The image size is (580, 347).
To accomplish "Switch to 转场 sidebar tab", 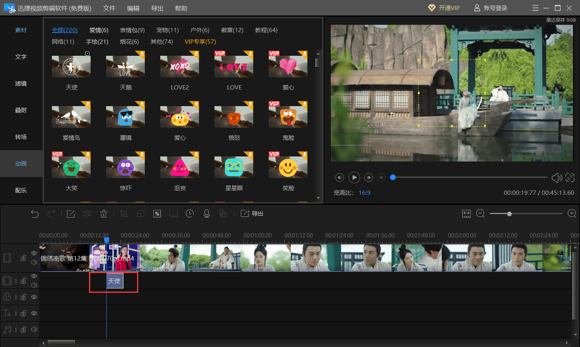I will tap(21, 137).
